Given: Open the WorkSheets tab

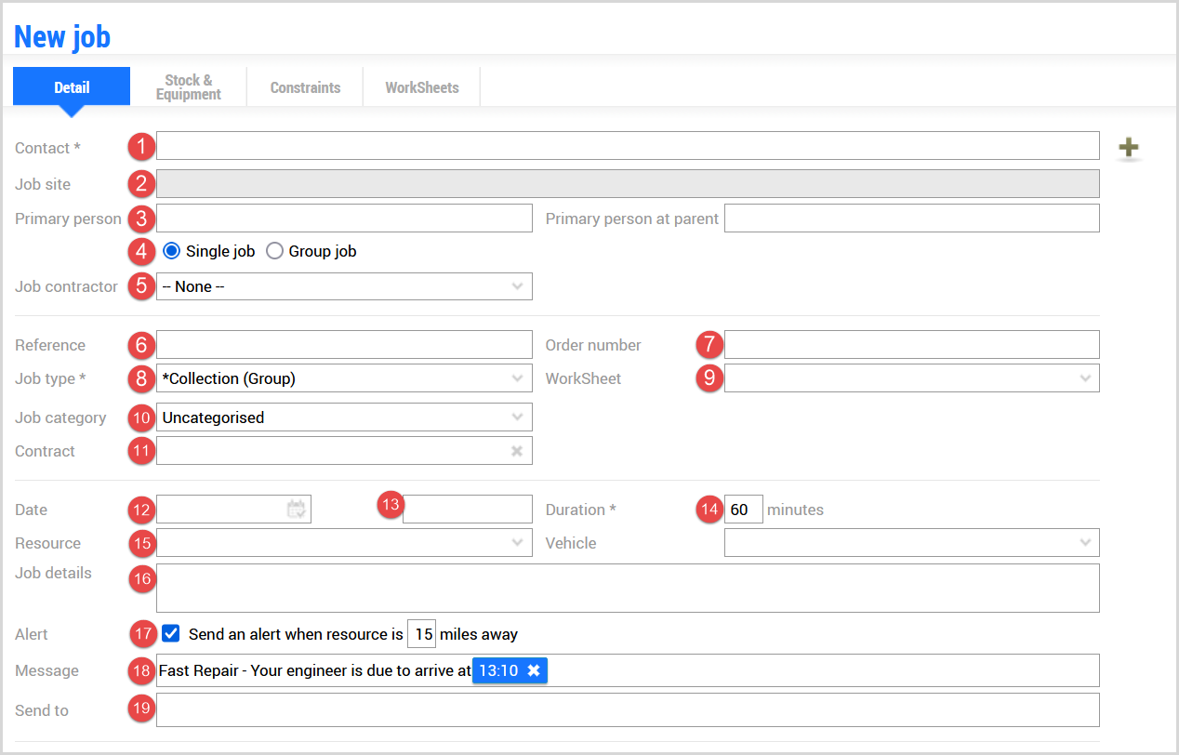Looking at the screenshot, I should point(422,87).
